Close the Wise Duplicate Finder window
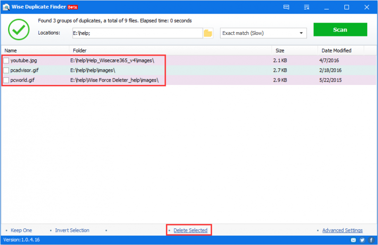This screenshot has width=378, height=245. pos(367,7)
